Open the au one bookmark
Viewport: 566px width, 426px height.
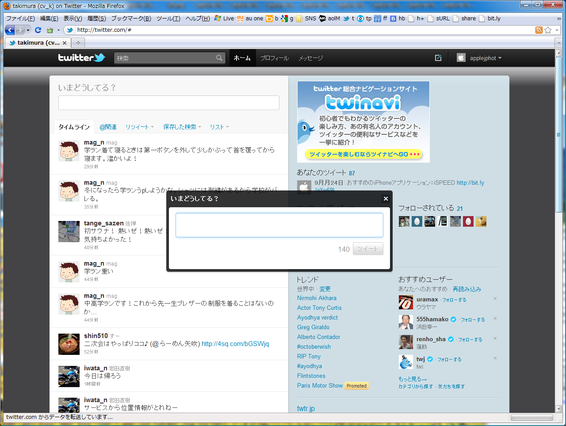click(250, 19)
